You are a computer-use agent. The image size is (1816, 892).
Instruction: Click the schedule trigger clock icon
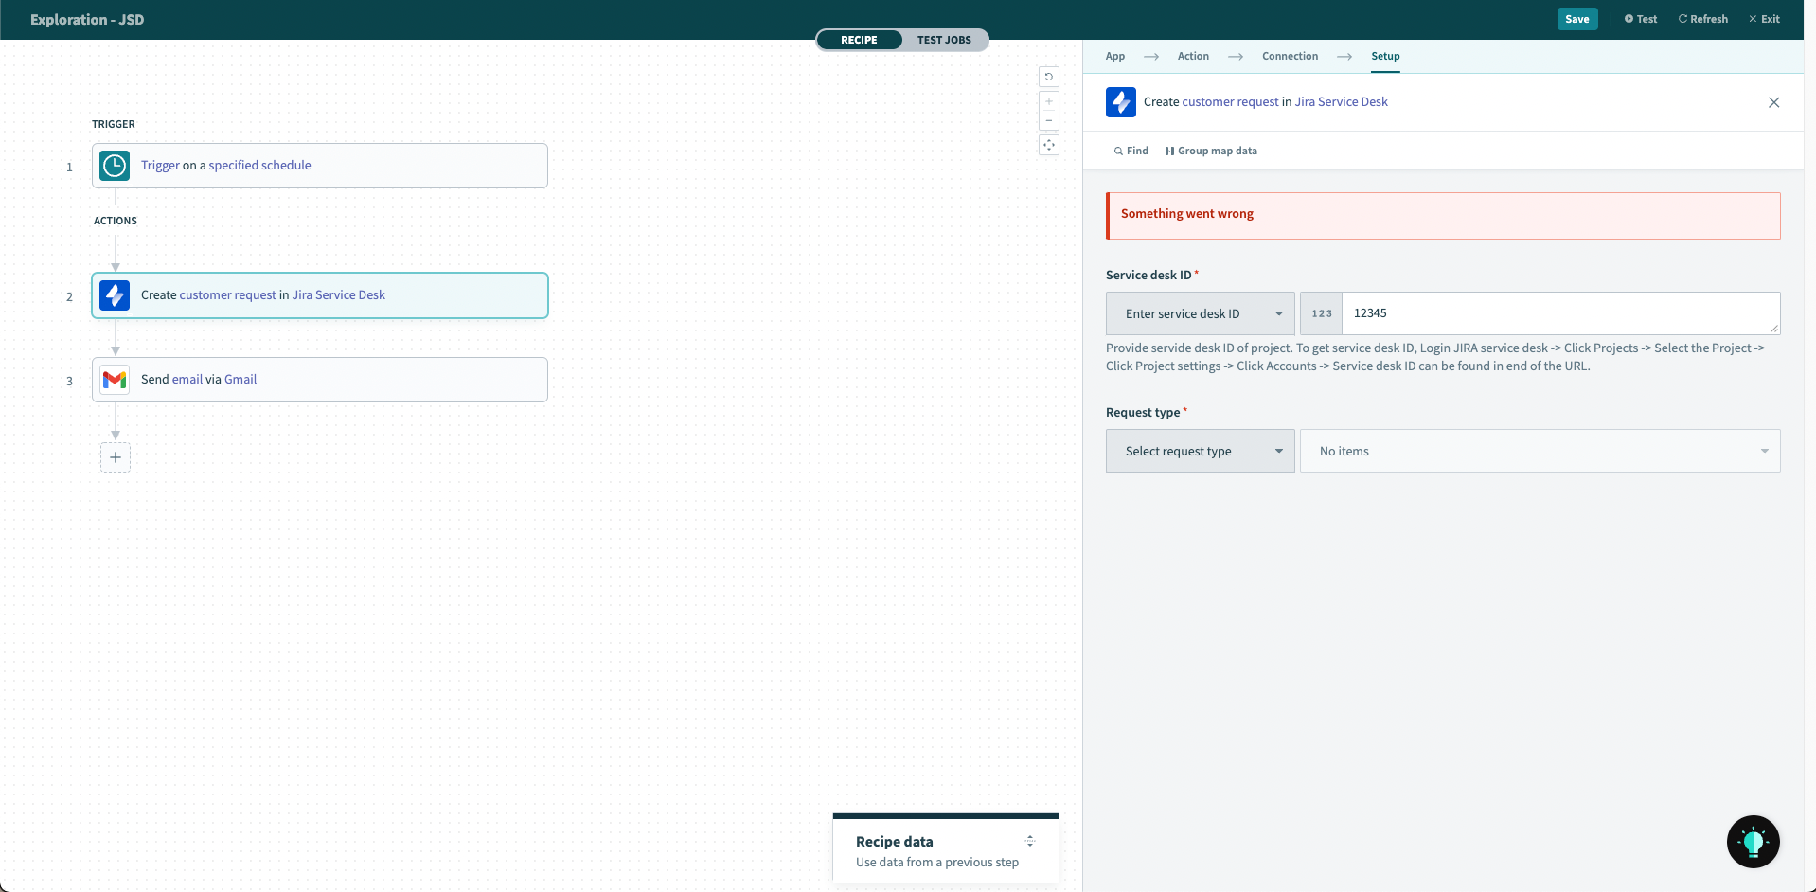[x=115, y=166]
